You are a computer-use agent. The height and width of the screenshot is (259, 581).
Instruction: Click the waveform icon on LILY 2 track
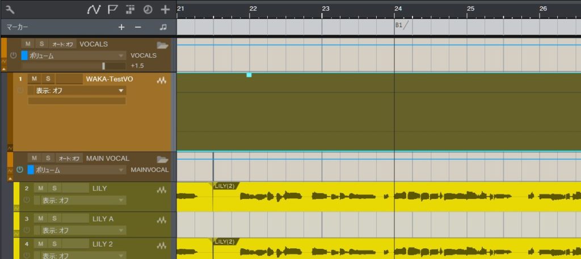(x=161, y=245)
